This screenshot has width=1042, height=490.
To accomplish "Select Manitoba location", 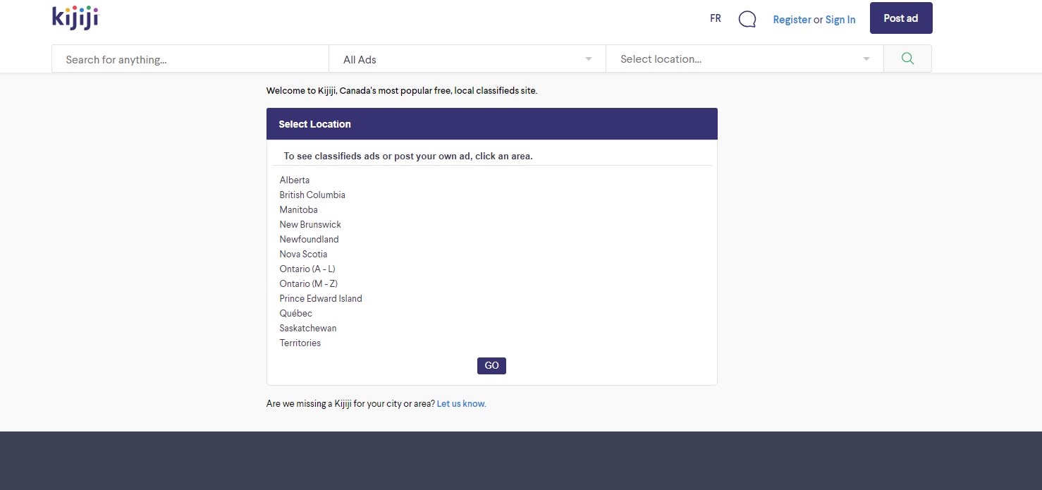I will tap(298, 210).
